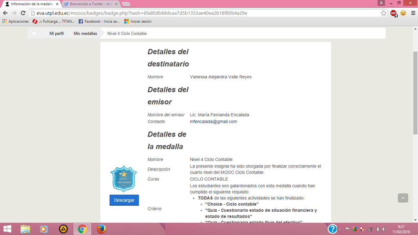The image size is (418, 235).
Task: Reload the page with refresh icon
Action: [23, 13]
